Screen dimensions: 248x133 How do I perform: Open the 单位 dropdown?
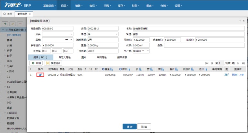[116, 34]
